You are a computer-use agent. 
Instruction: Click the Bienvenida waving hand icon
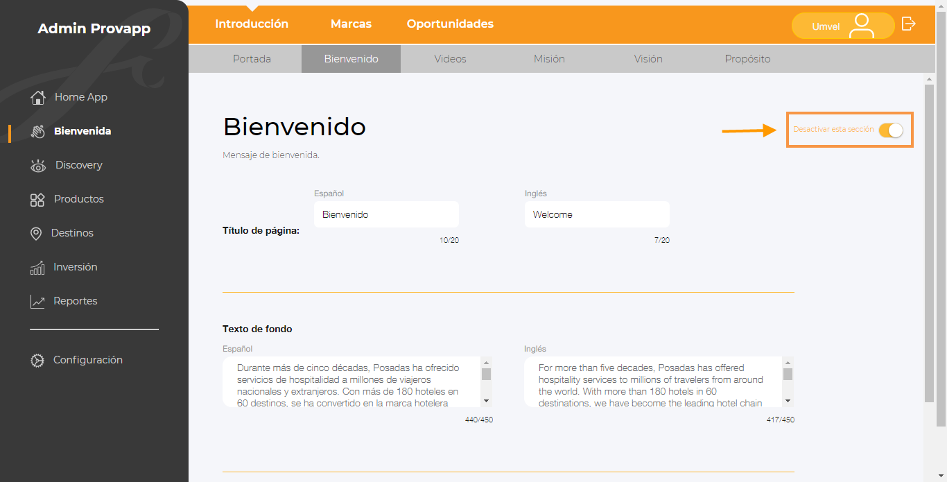[38, 131]
